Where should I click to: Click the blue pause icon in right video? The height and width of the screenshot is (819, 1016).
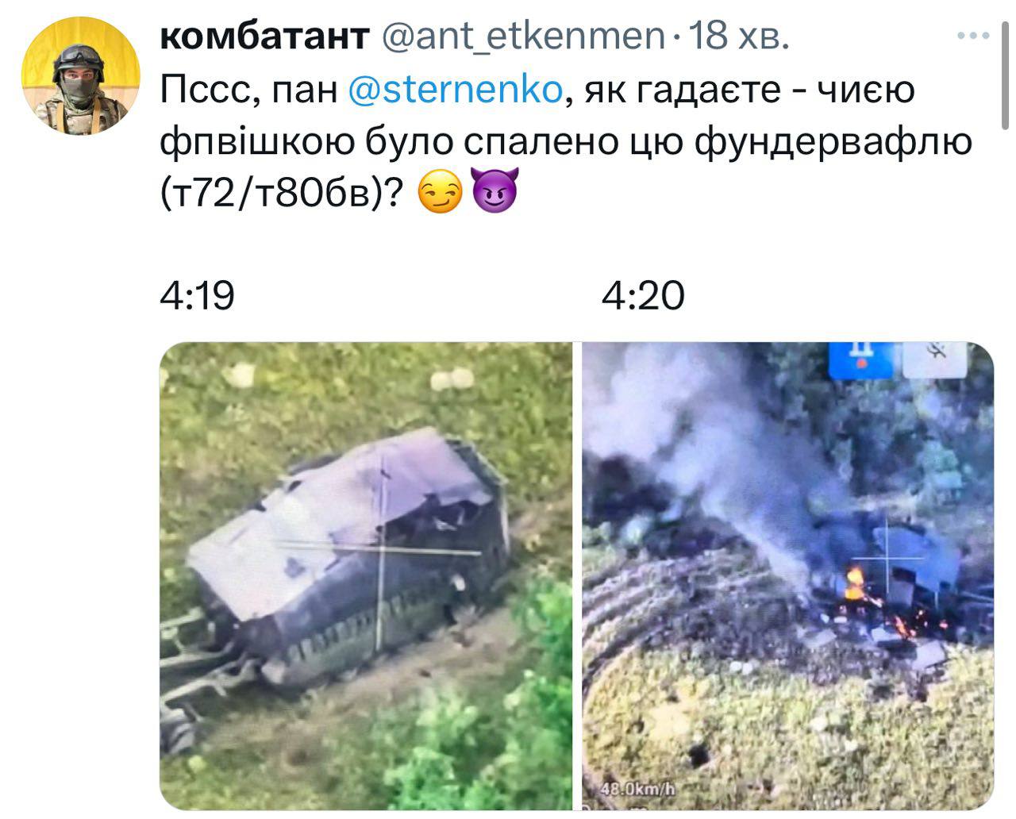pyautogui.click(x=861, y=360)
